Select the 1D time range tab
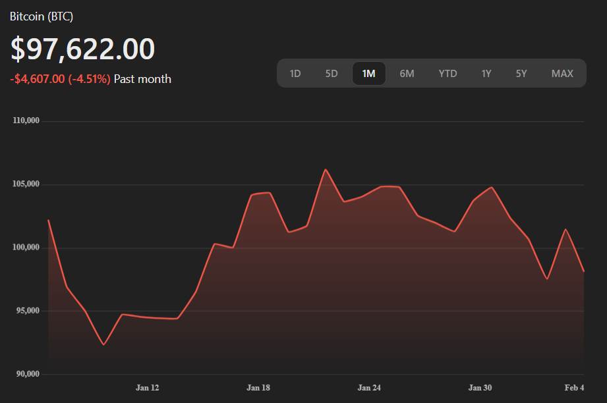The height and width of the screenshot is (403, 607). pos(295,74)
